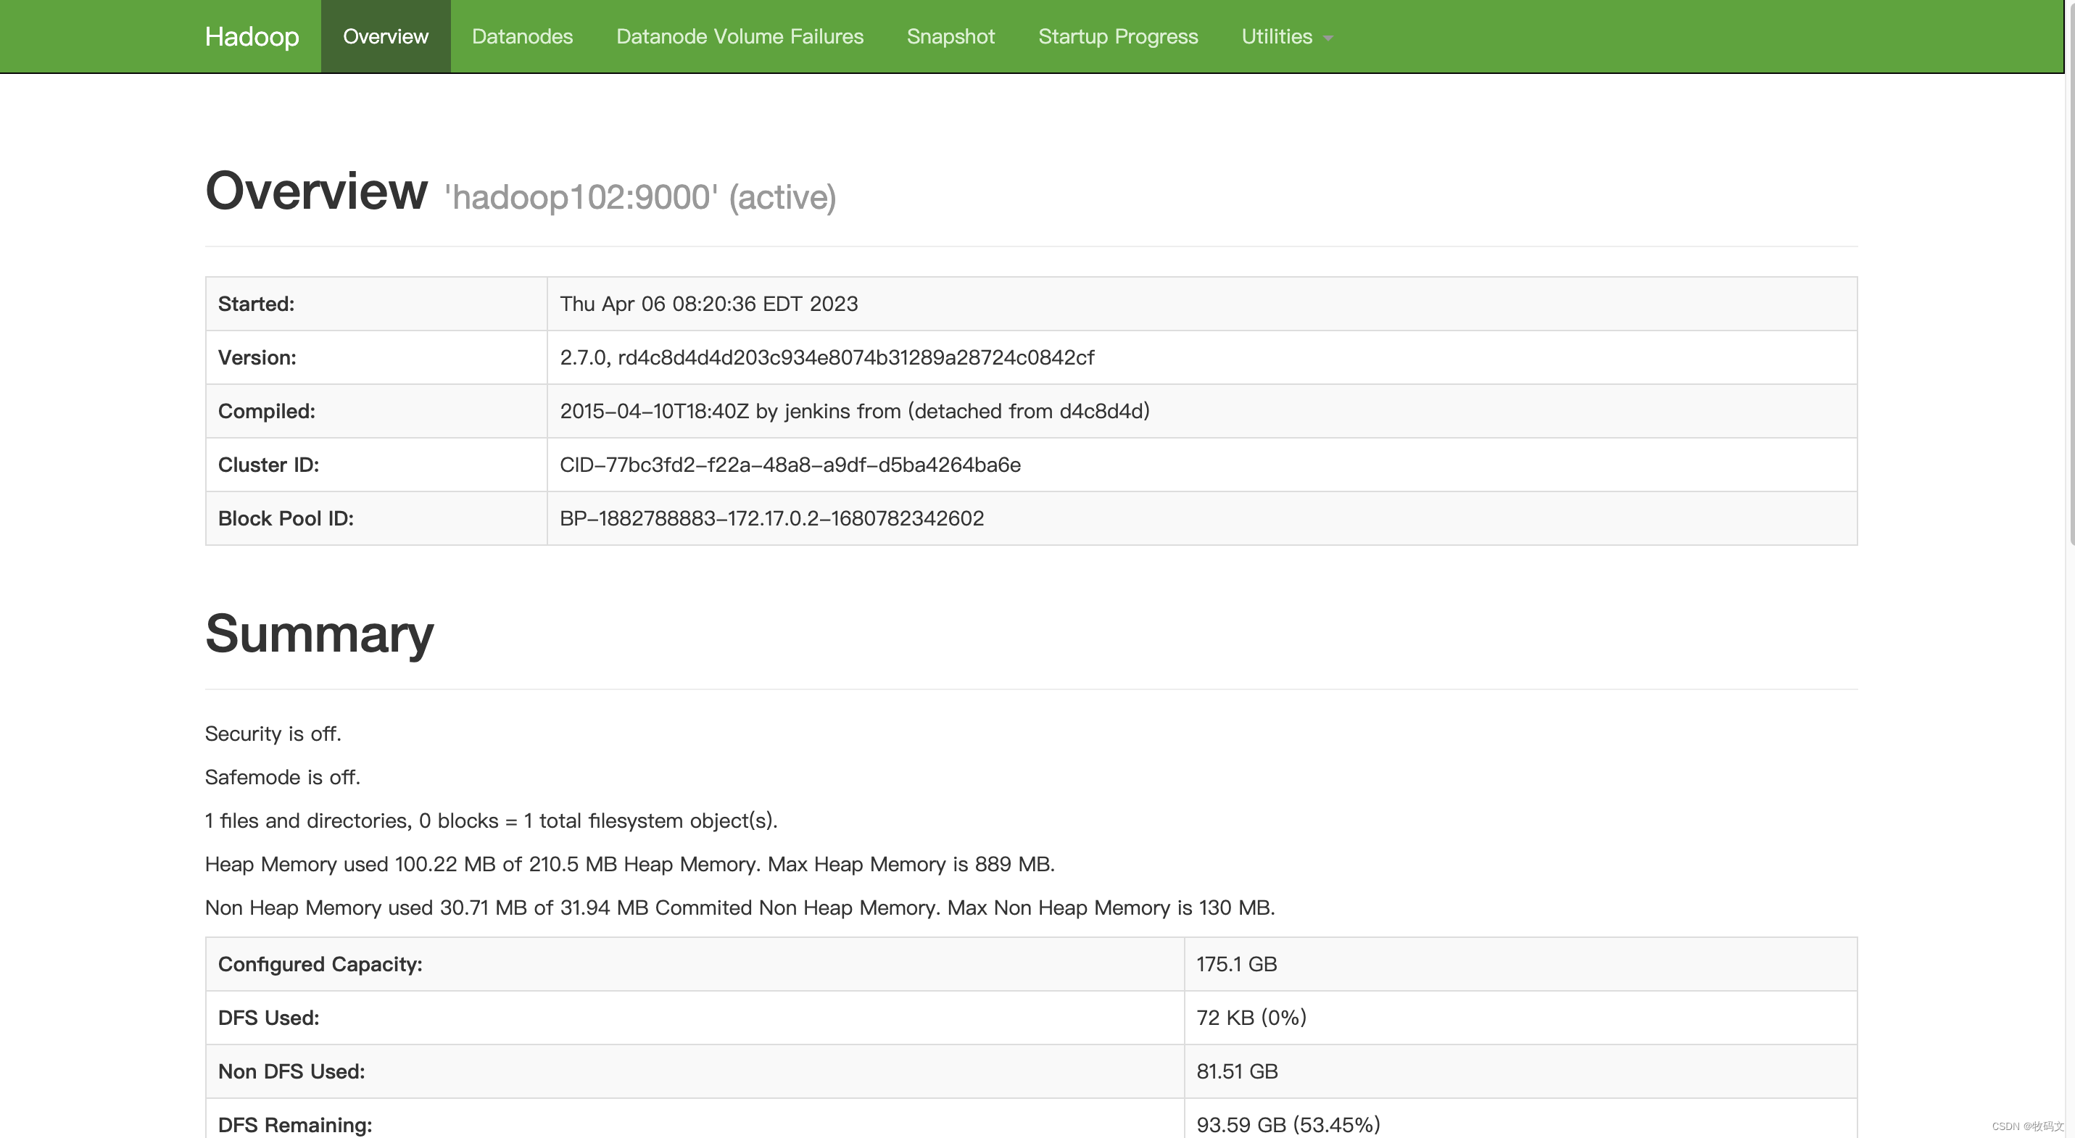The width and height of the screenshot is (2075, 1138).
Task: Click the Non DFS Used 81.51 GB value
Action: click(1236, 1071)
